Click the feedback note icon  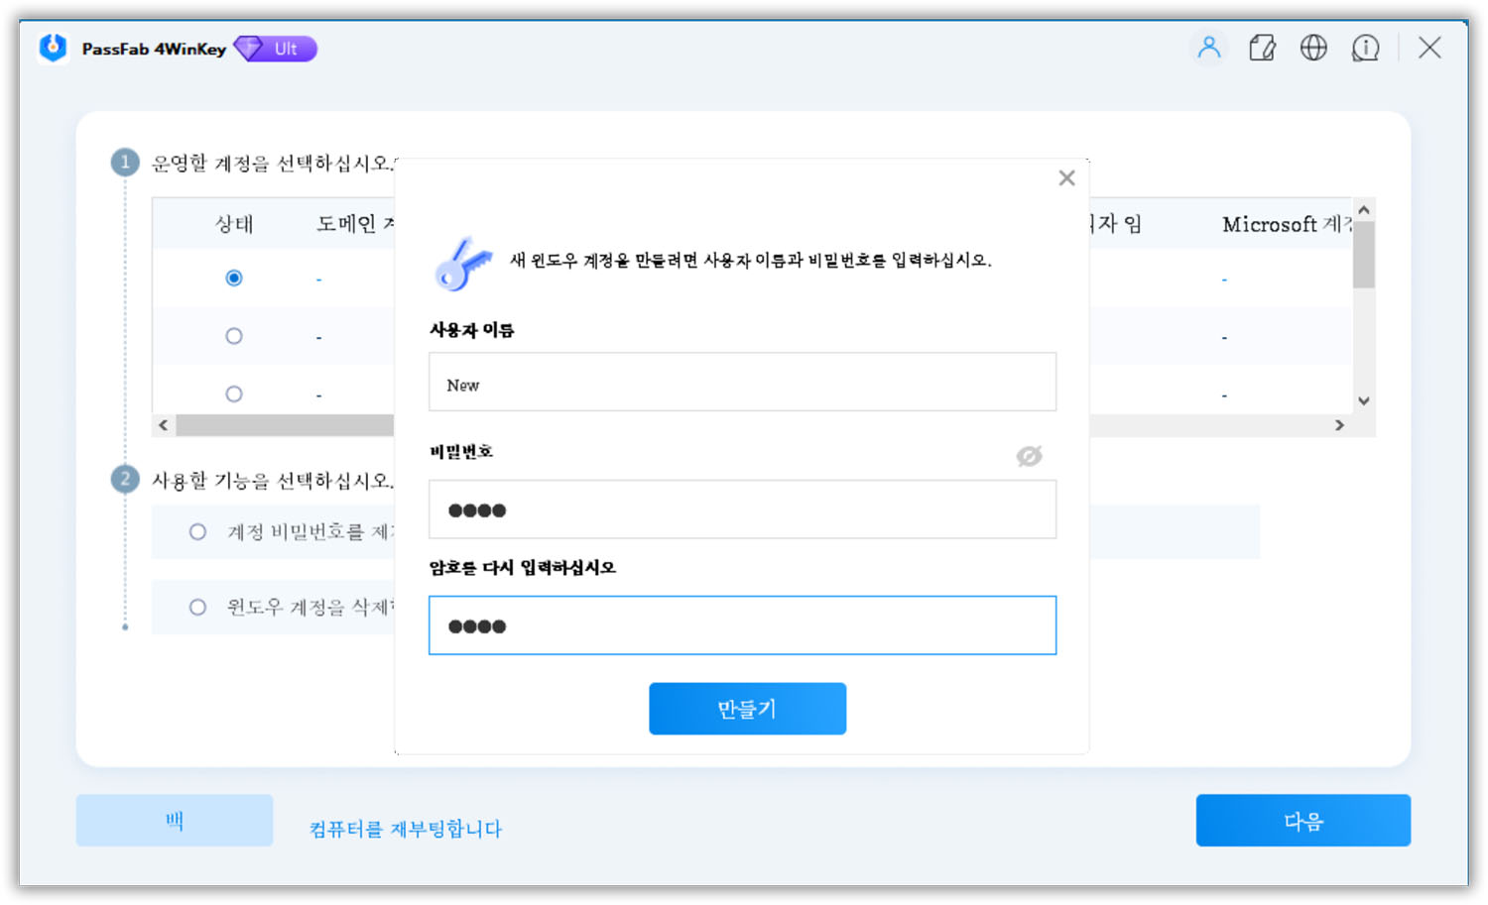click(x=1262, y=47)
